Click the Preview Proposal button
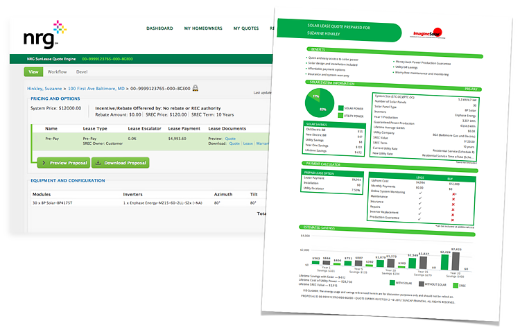The image size is (520, 330). [x=64, y=163]
